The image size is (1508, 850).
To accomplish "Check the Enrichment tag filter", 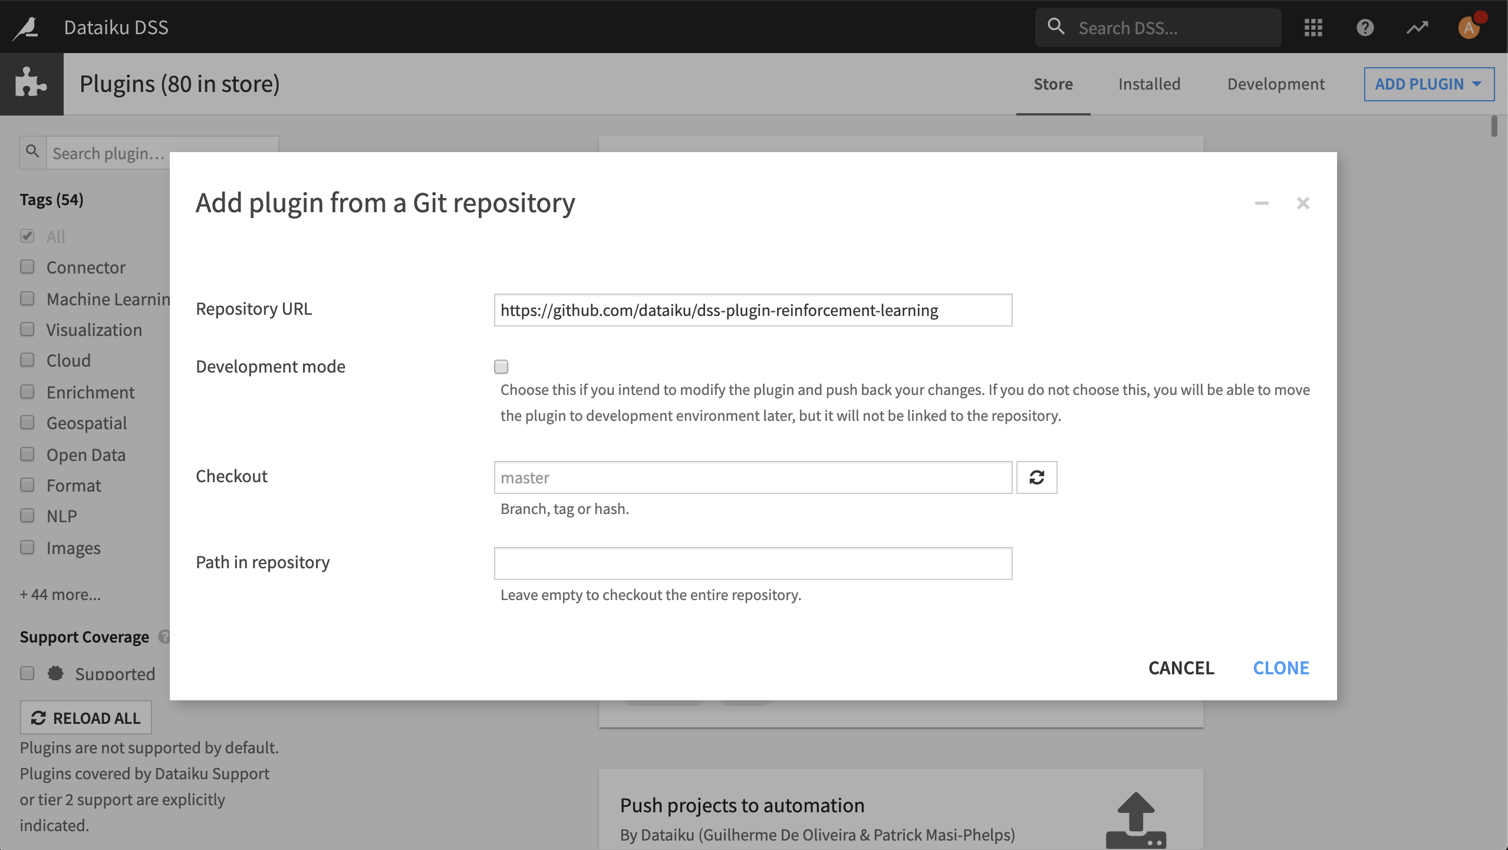I will pos(27,391).
